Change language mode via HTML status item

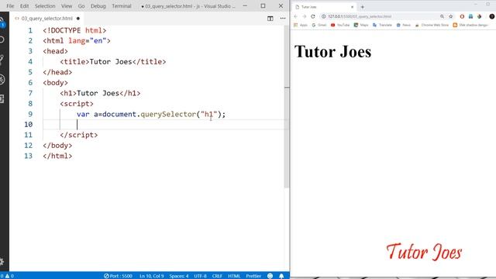coord(234,276)
